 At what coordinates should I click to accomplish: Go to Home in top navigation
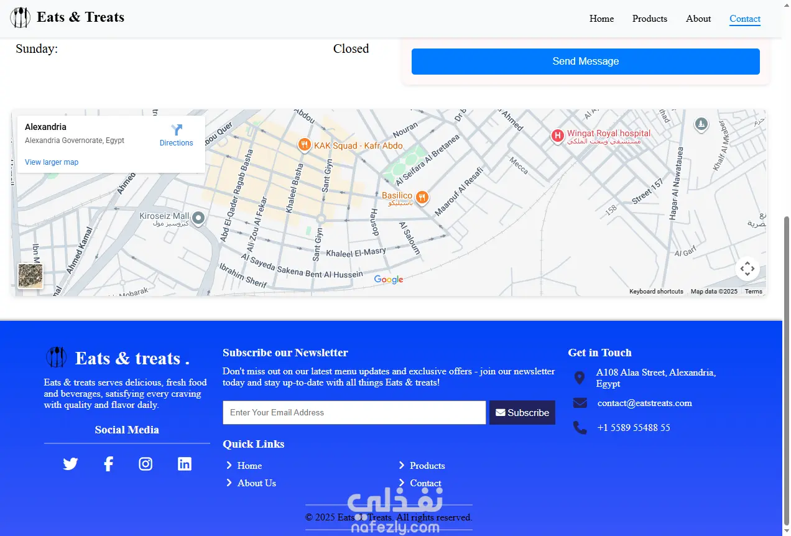pyautogui.click(x=601, y=19)
